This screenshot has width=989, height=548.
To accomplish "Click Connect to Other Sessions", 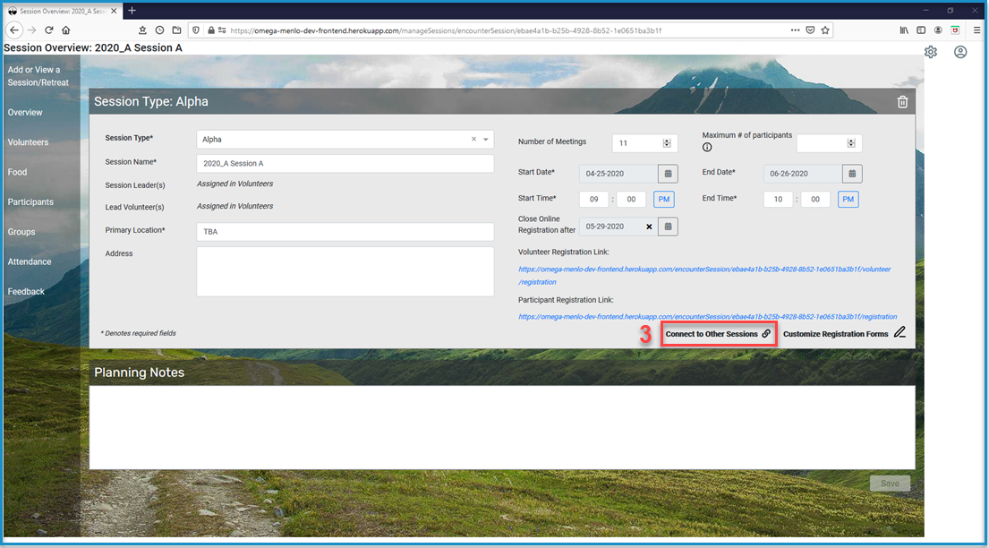I will coord(719,333).
